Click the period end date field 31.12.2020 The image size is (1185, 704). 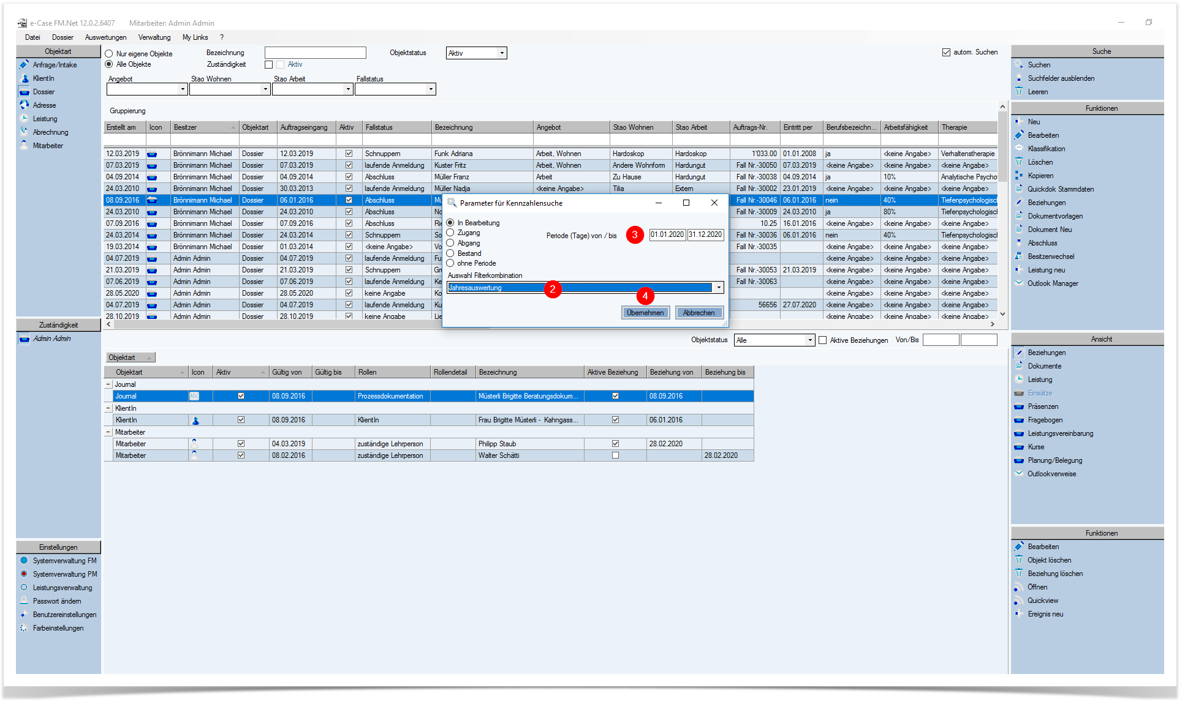coord(705,234)
